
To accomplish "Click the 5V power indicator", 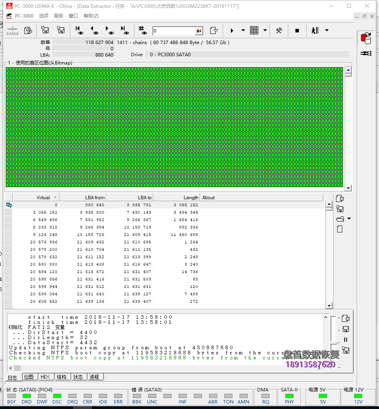I will pos(323,396).
